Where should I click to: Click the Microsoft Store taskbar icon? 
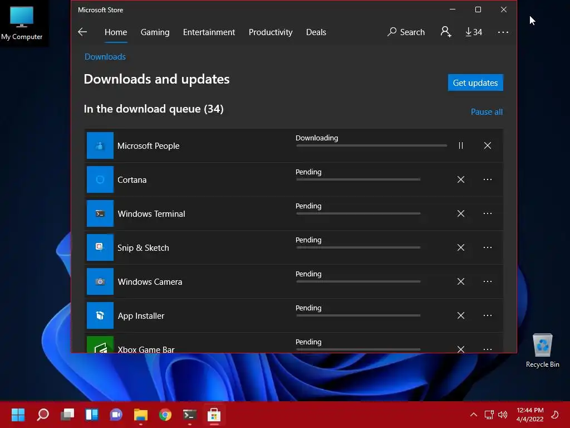(x=214, y=415)
